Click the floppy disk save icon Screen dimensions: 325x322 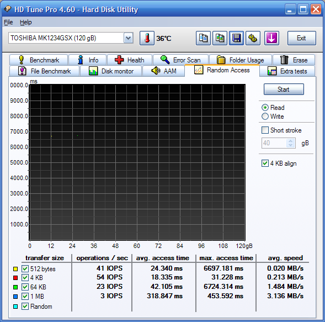tap(236, 38)
